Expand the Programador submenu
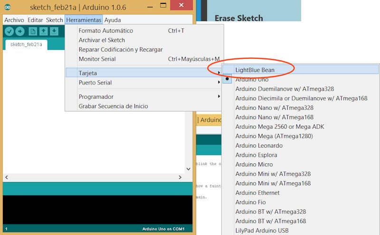The image size is (380, 235). 144,97
